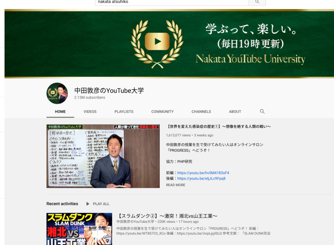The height and width of the screenshot is (245, 334).
Task: Select the Channels tab
Action: (201, 112)
